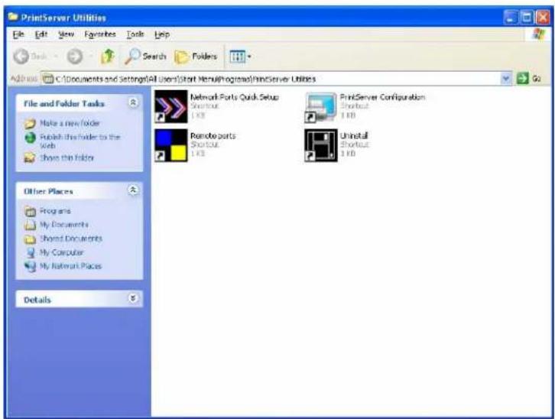
Task: Open the Network Ports Quick Setup shortcut icon
Action: point(171,106)
